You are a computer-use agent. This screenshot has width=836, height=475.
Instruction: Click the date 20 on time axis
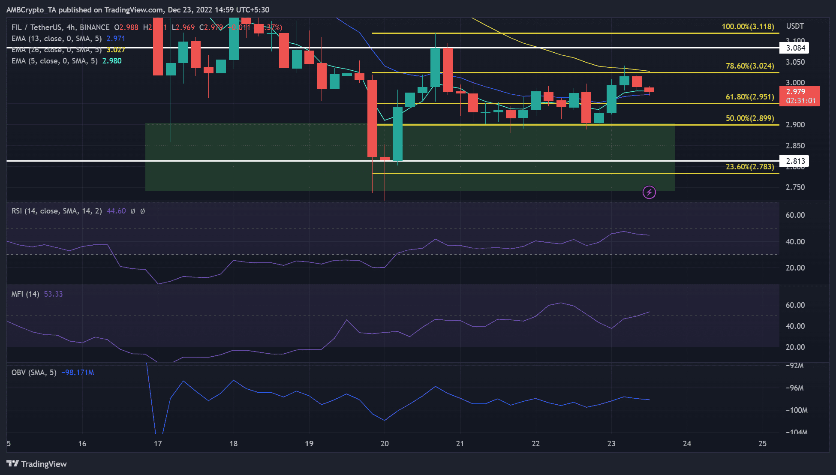(385, 444)
